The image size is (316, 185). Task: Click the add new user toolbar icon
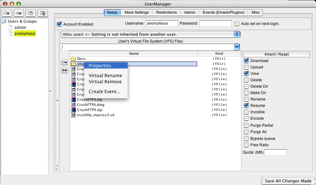click(x=7, y=13)
